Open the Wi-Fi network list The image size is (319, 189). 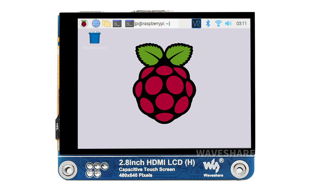218,24
